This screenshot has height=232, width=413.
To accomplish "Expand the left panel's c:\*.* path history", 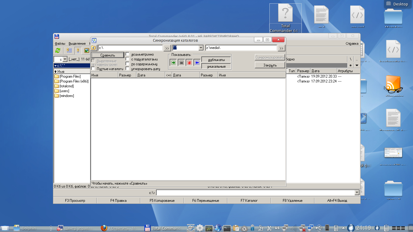I will click(x=55, y=66).
